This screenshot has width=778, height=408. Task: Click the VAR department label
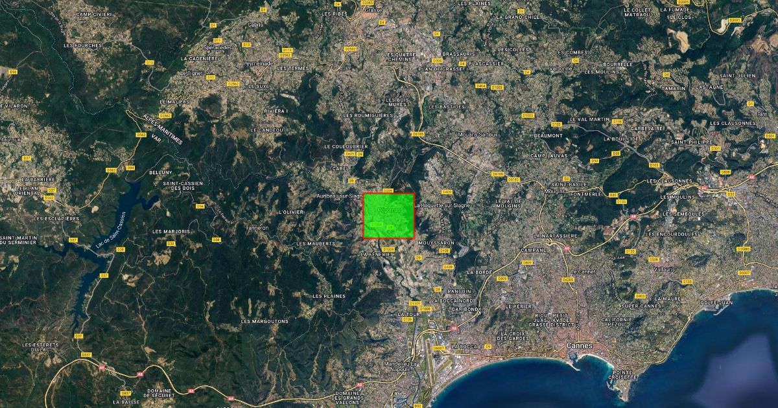(155, 137)
